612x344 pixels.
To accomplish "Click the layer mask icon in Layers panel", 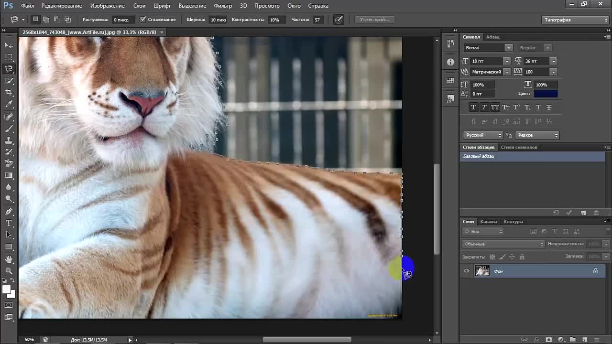I will click(548, 340).
